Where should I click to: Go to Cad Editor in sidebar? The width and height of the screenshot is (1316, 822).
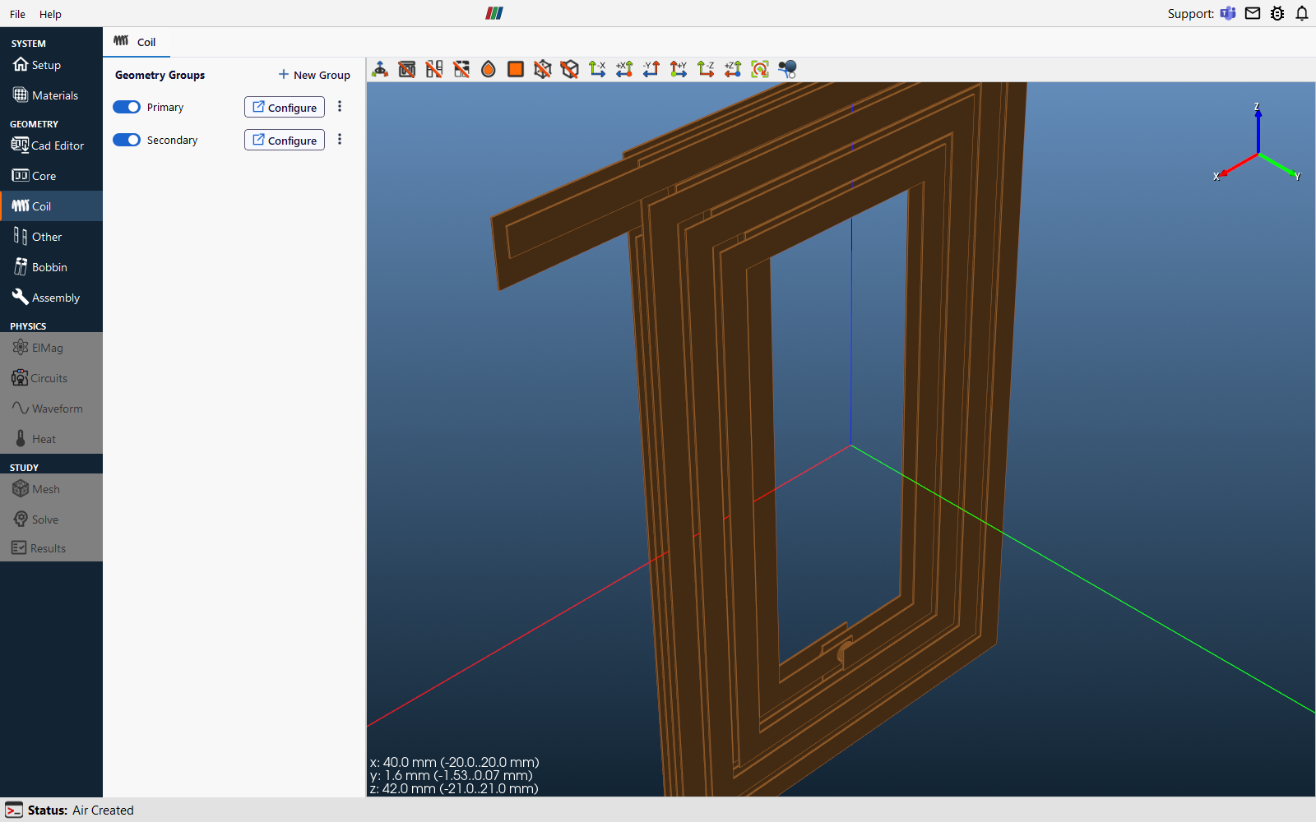[x=51, y=145]
